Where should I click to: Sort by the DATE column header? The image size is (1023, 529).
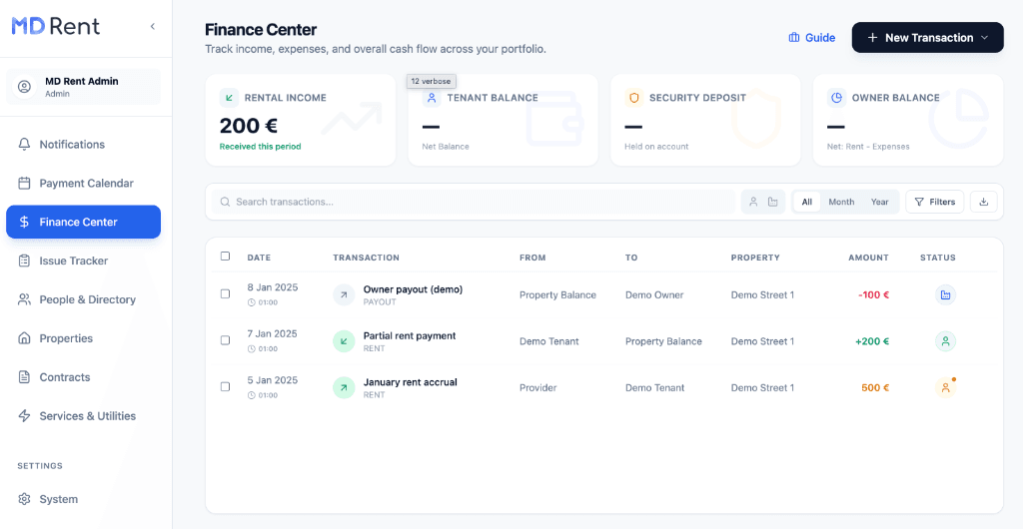click(x=259, y=258)
